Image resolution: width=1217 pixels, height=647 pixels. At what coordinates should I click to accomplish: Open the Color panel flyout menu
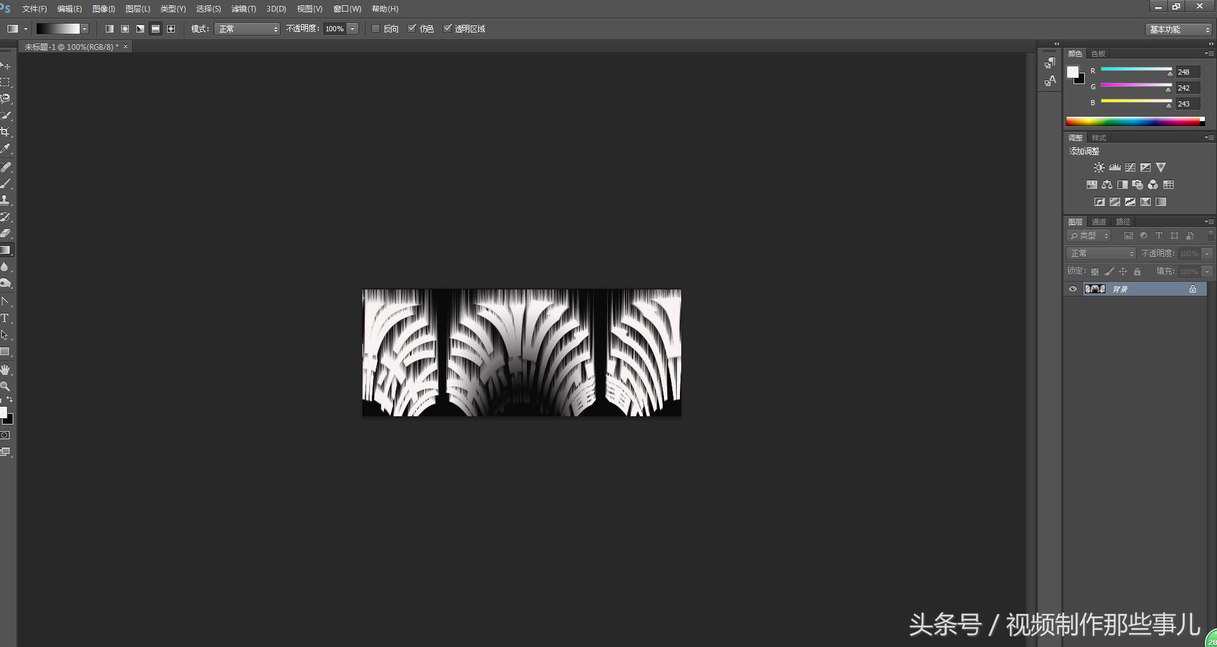point(1209,54)
